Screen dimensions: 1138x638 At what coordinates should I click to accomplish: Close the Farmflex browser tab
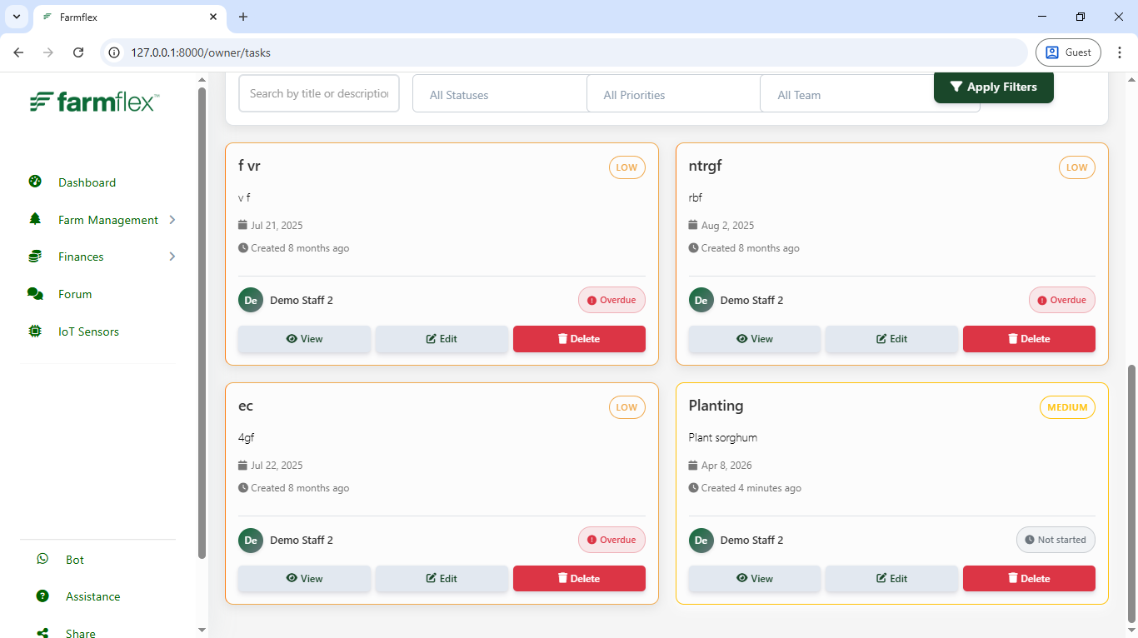pyautogui.click(x=213, y=17)
